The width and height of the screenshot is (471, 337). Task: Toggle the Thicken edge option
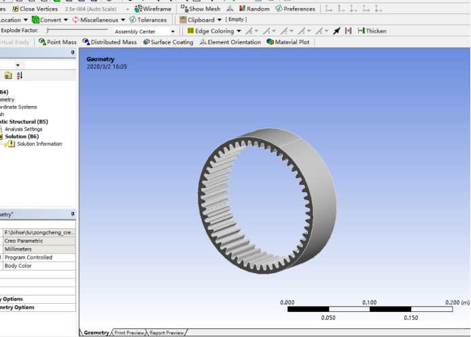(x=372, y=31)
